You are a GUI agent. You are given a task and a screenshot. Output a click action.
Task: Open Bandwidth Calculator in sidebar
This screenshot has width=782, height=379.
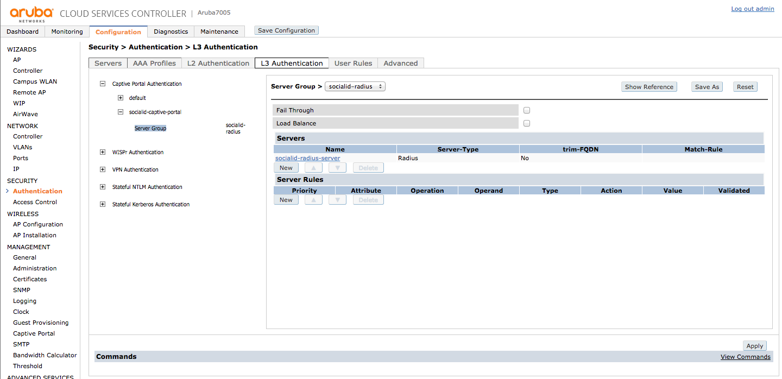tap(45, 355)
